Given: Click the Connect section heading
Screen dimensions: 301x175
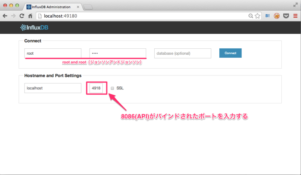Looking at the screenshot, I should (33, 41).
